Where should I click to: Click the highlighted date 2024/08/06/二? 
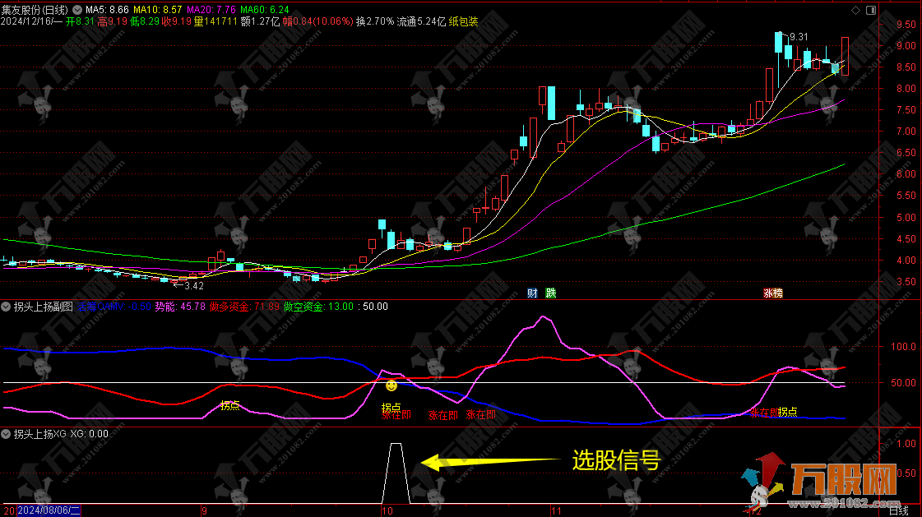[49, 510]
